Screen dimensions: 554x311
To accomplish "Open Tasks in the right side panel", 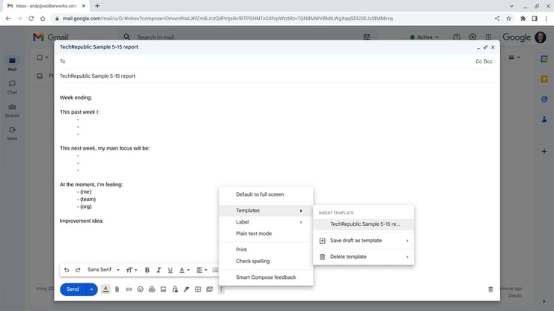I will [x=544, y=99].
